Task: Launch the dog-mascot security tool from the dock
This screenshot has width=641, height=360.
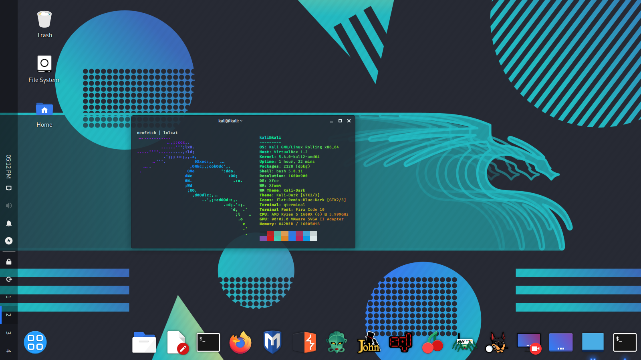Action: pos(497,342)
